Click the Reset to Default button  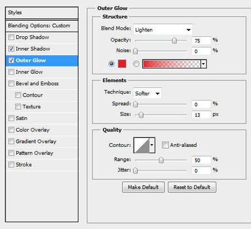pos(192,187)
